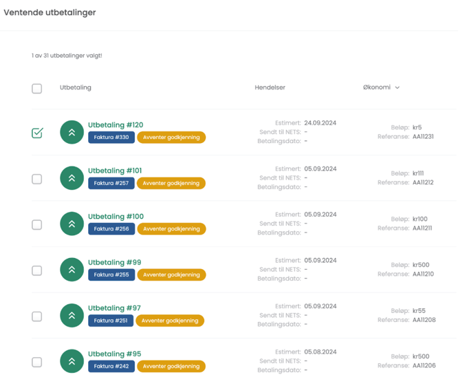Click Avventer godkjenning badge for Utbetaling #95
The height and width of the screenshot is (388, 461).
(171, 367)
